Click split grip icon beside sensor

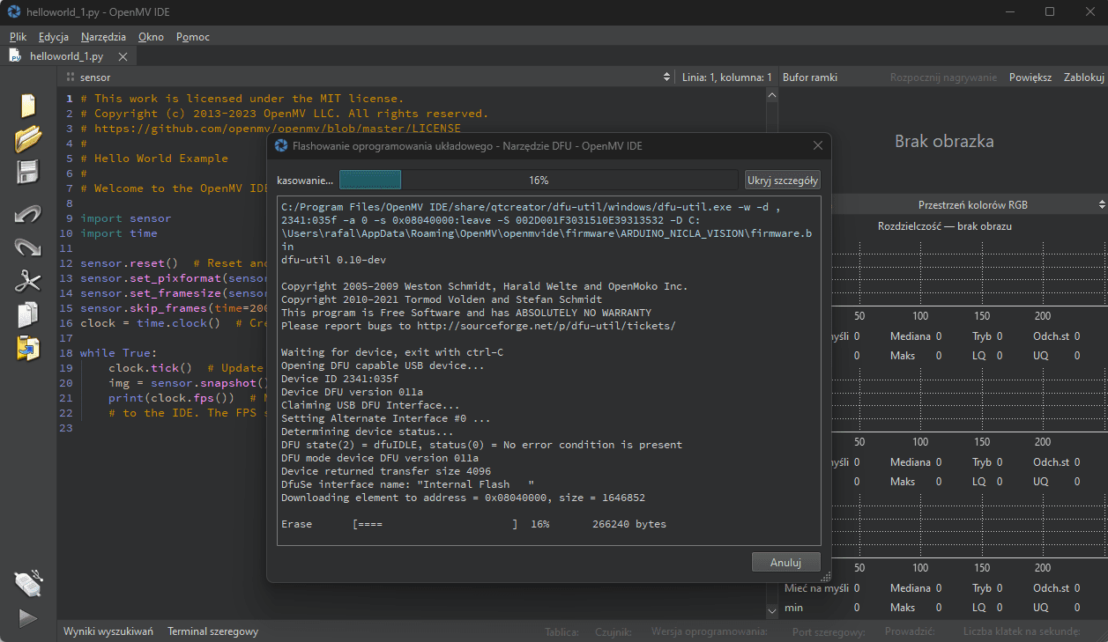pos(71,77)
